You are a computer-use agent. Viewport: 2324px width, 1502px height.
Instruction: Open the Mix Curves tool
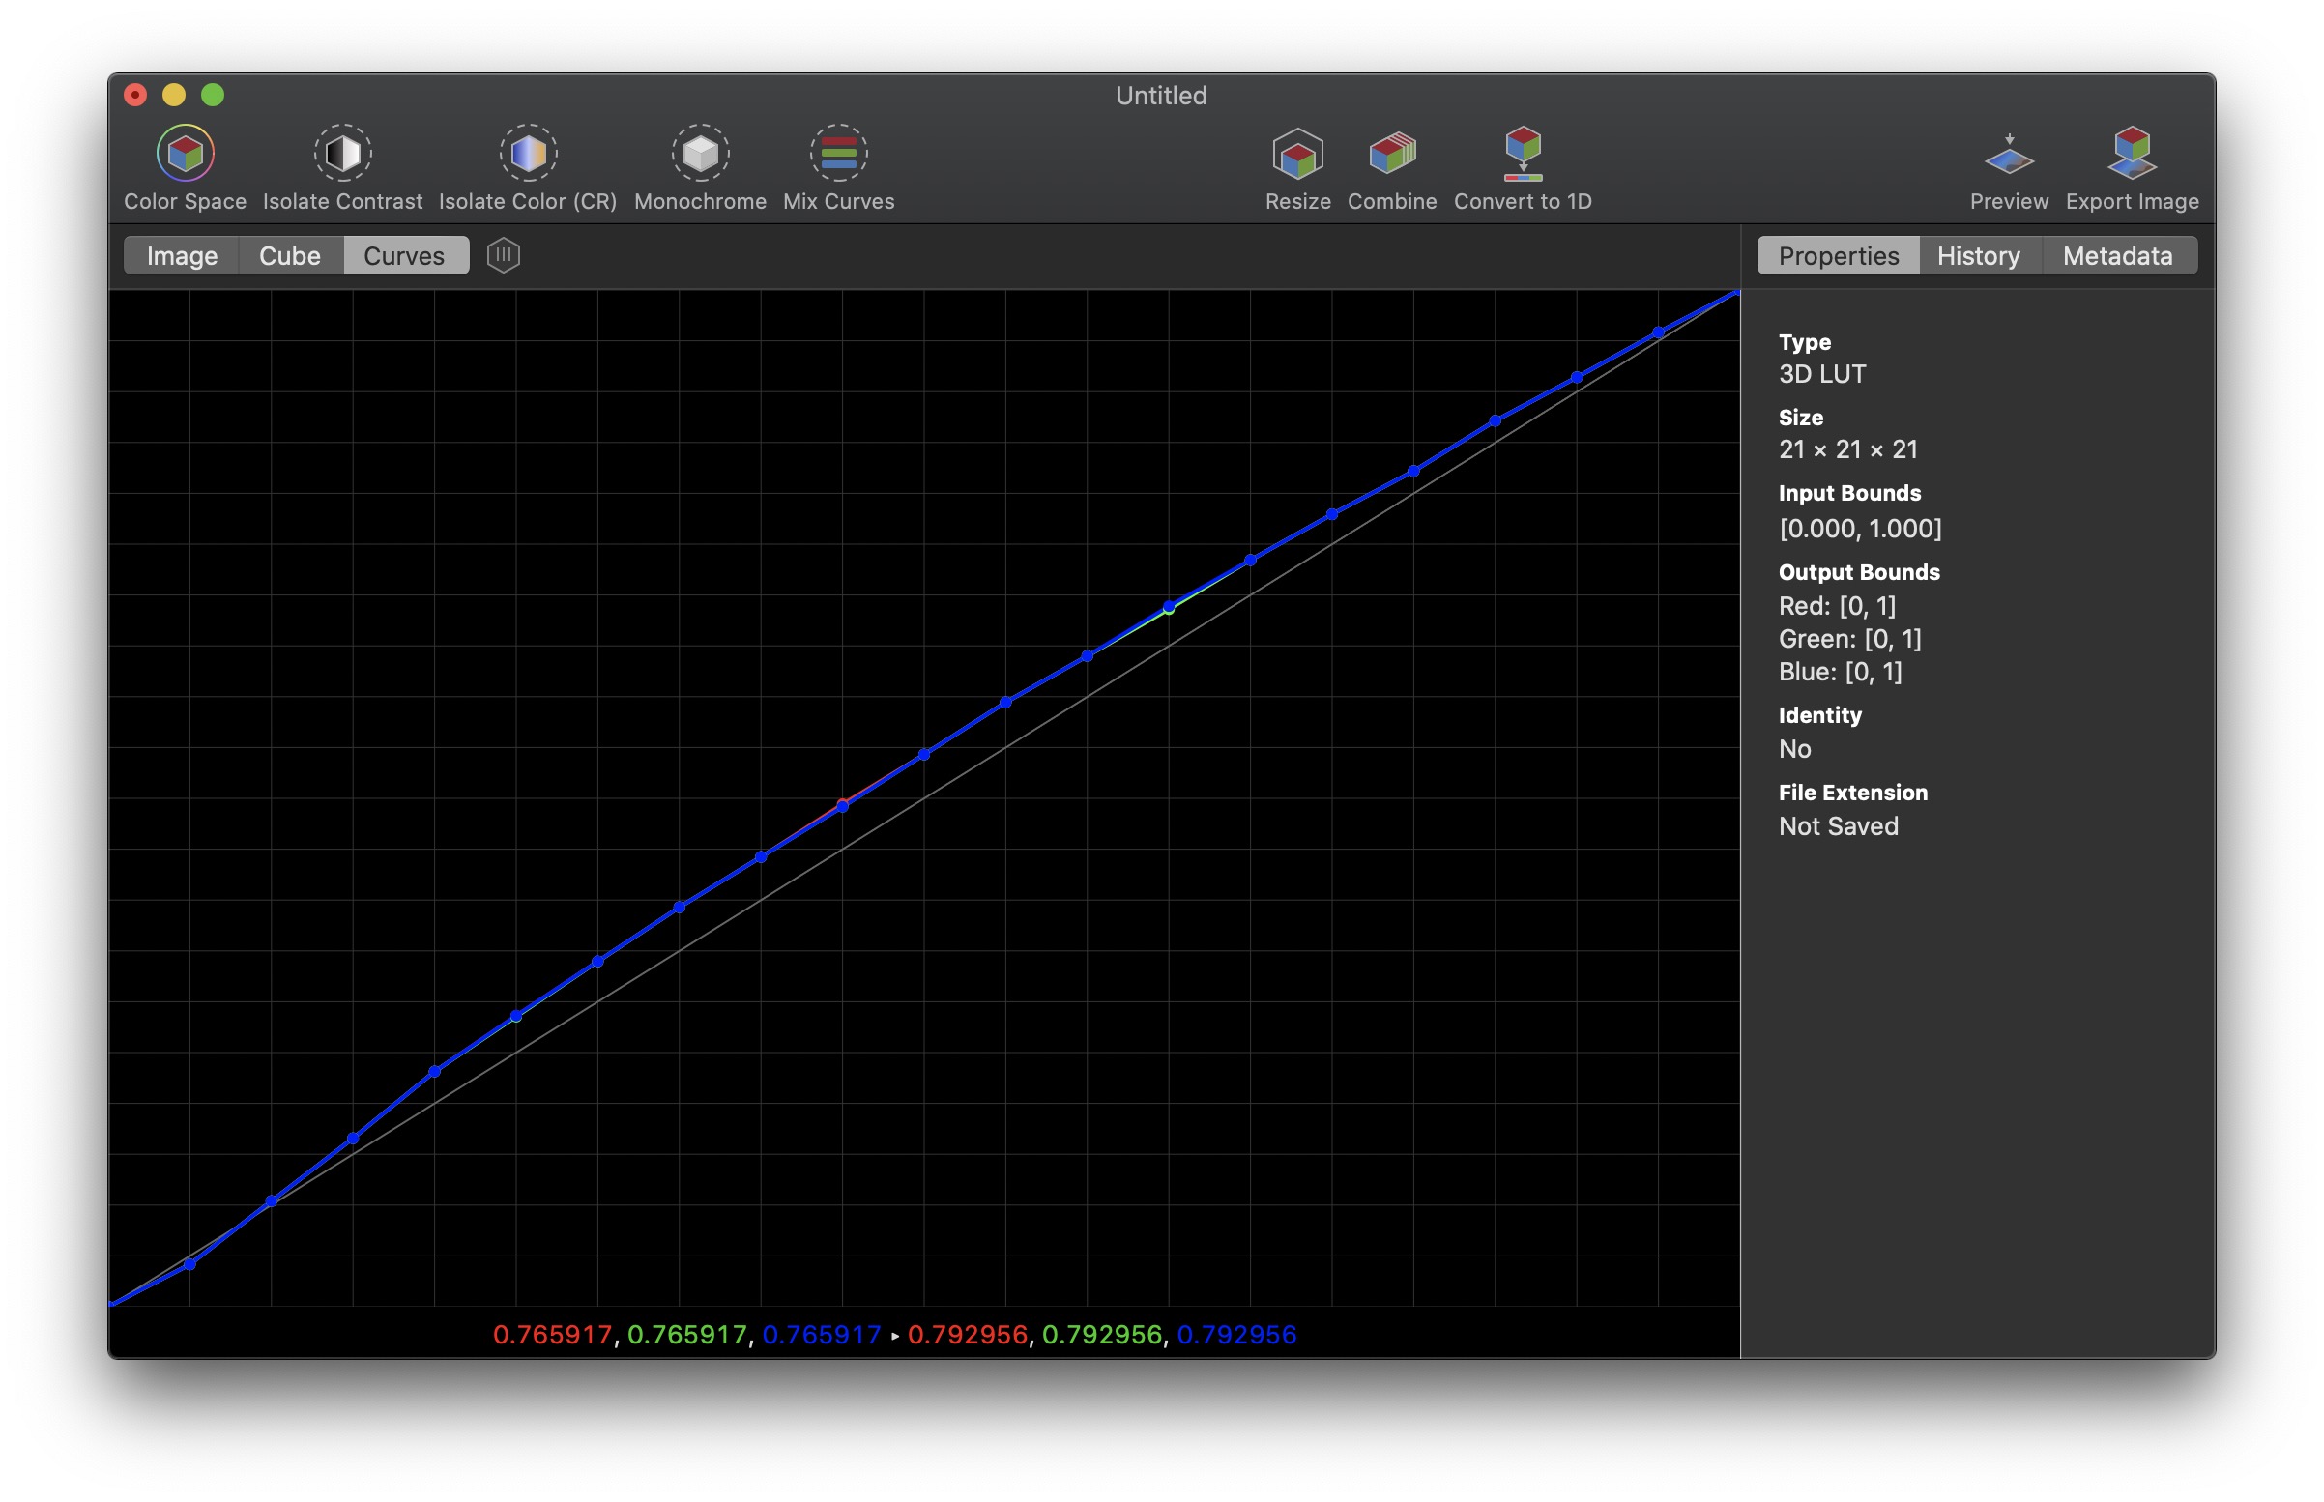click(839, 168)
